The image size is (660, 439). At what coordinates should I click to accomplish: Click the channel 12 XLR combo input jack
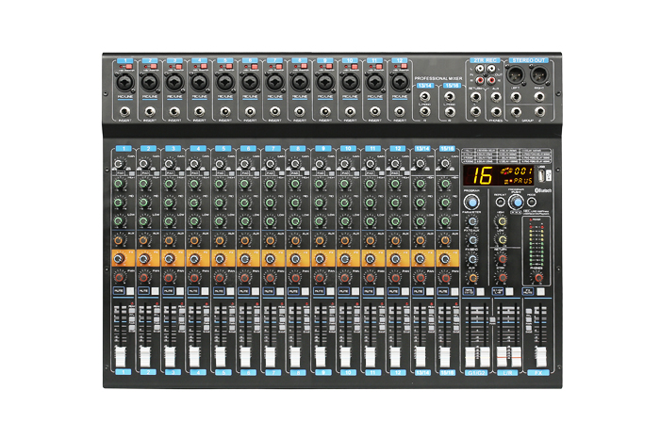pos(399,82)
